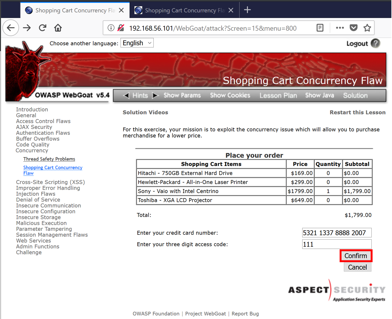The height and width of the screenshot is (319, 392).
Task: Expand Injection Flaws category in sidebar
Action: pos(36,194)
